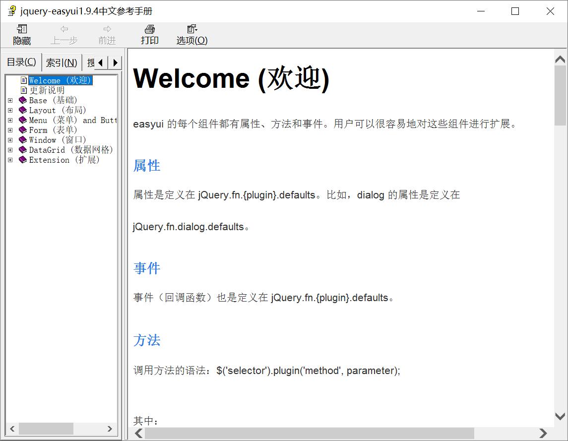Image resolution: width=568 pixels, height=441 pixels.
Task: Select the Base (基础) tree label
Action: (53, 100)
